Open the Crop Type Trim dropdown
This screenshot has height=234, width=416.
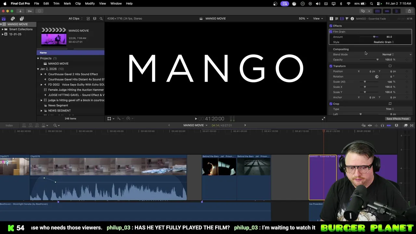tap(390, 109)
